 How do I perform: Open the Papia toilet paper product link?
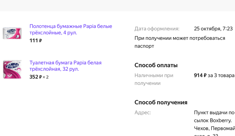pyautogui.click(x=65, y=63)
